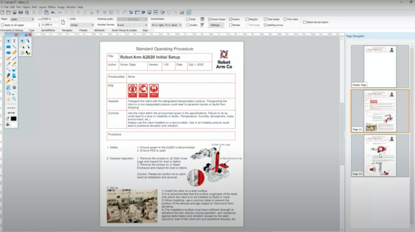Select Page #1 thumbnail in navigator
Image resolution: width=415 pixels, height=232 pixels.
(x=380, y=111)
